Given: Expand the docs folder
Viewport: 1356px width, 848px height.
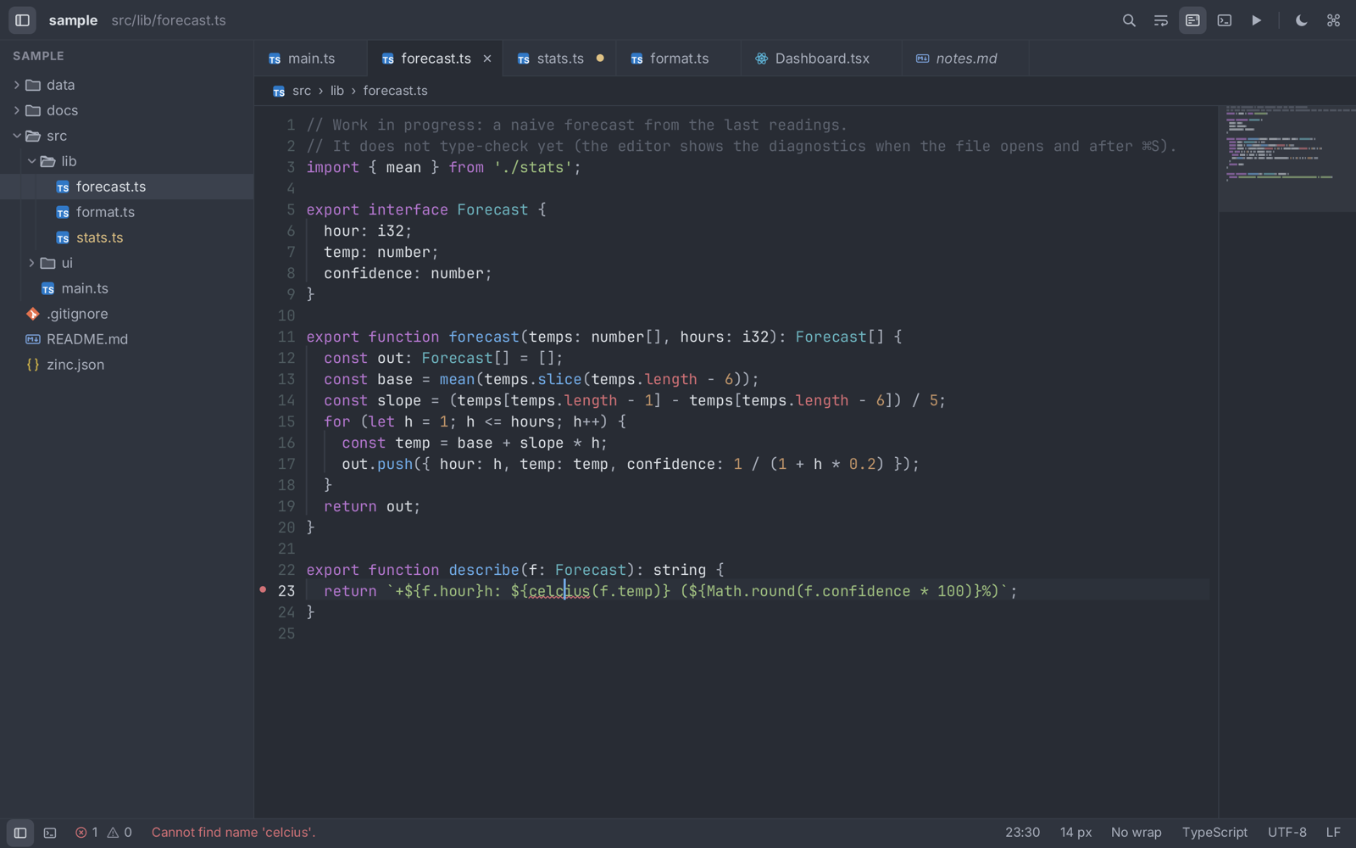Looking at the screenshot, I should click(127, 110).
